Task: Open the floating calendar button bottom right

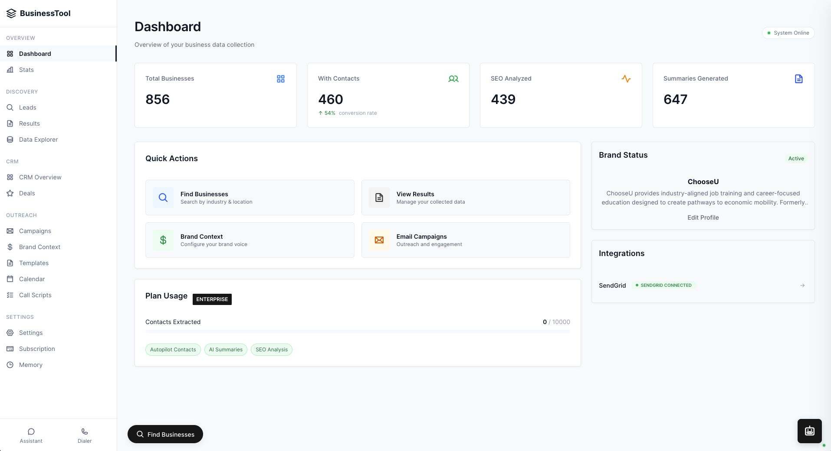Action: pyautogui.click(x=809, y=431)
